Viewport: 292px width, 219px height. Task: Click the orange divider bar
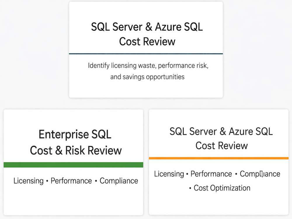[219, 158]
